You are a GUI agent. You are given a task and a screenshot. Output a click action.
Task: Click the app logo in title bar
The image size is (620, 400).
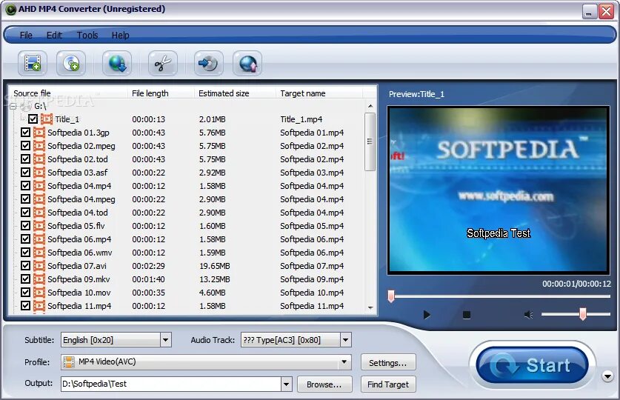point(10,9)
